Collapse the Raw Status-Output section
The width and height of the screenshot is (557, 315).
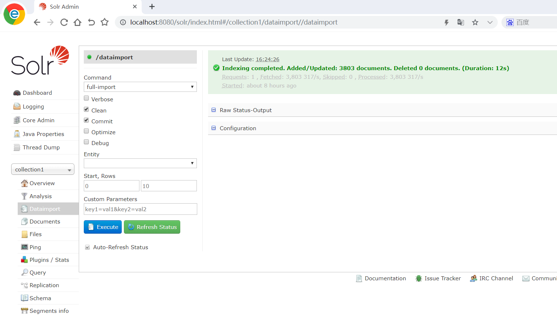(x=214, y=110)
